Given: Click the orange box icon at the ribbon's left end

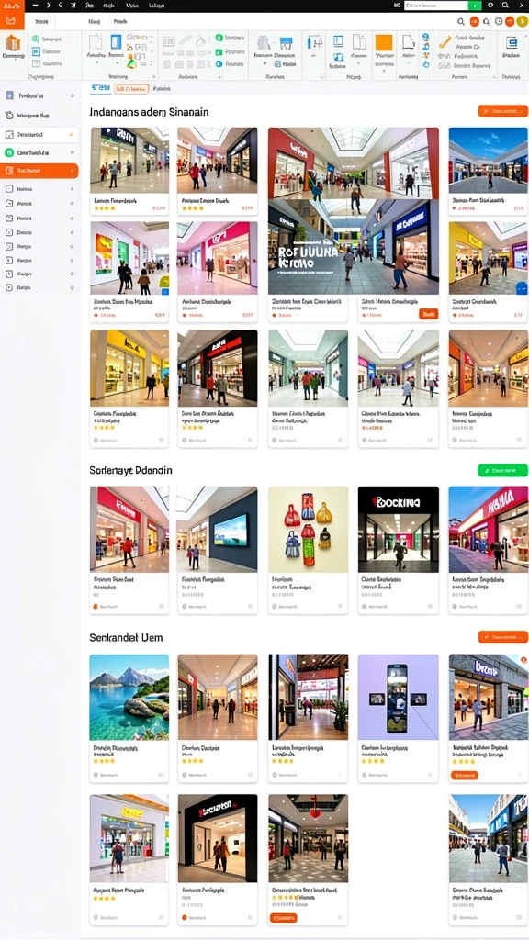Looking at the screenshot, I should point(13,44).
